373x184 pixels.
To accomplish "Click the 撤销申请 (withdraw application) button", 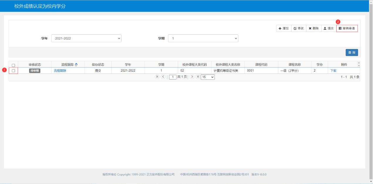I will tap(347, 28).
